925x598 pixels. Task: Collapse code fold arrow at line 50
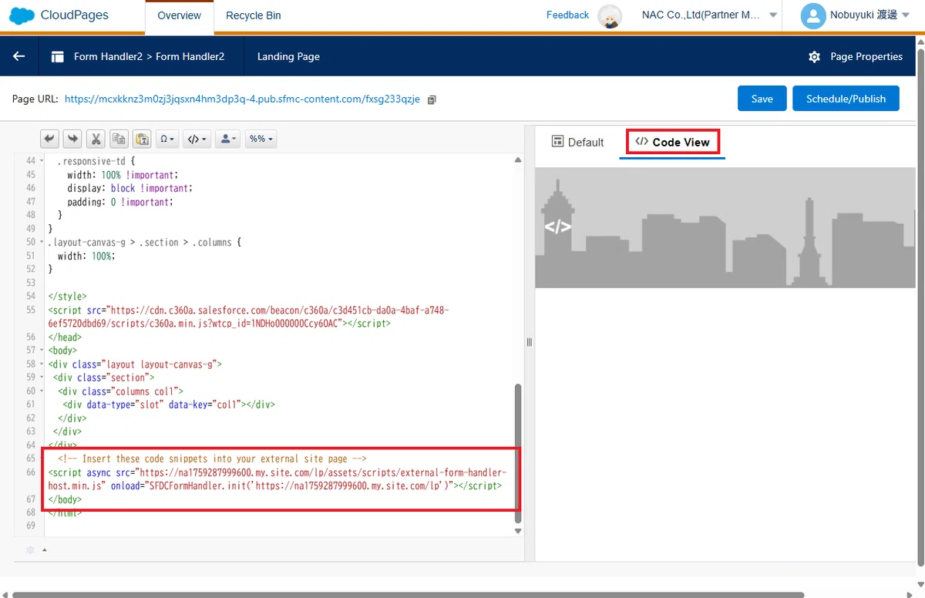pyautogui.click(x=41, y=242)
